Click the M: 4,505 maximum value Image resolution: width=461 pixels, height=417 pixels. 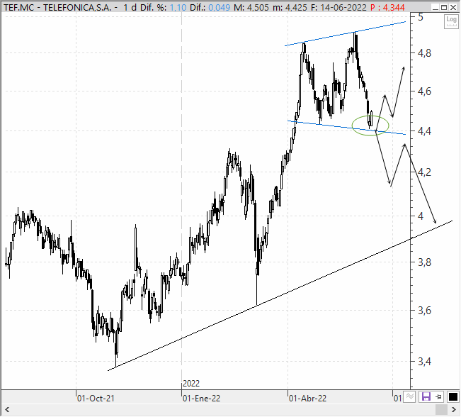click(x=251, y=7)
